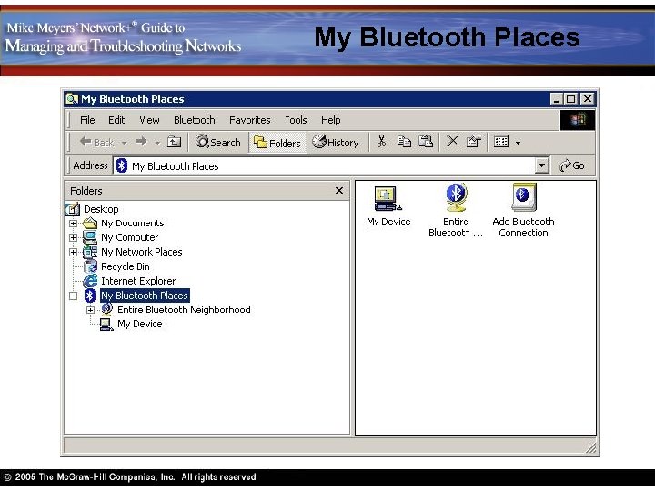Expand Entire Bluetooth Neighborhood node

pos(90,310)
